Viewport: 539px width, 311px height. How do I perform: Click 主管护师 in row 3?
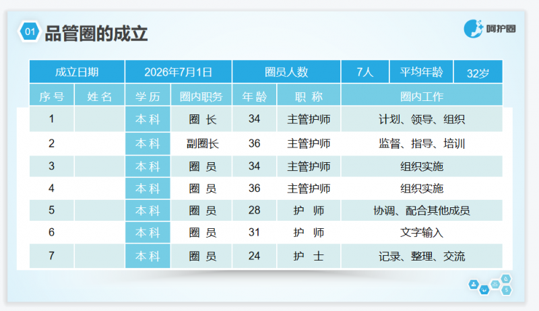pos(309,166)
